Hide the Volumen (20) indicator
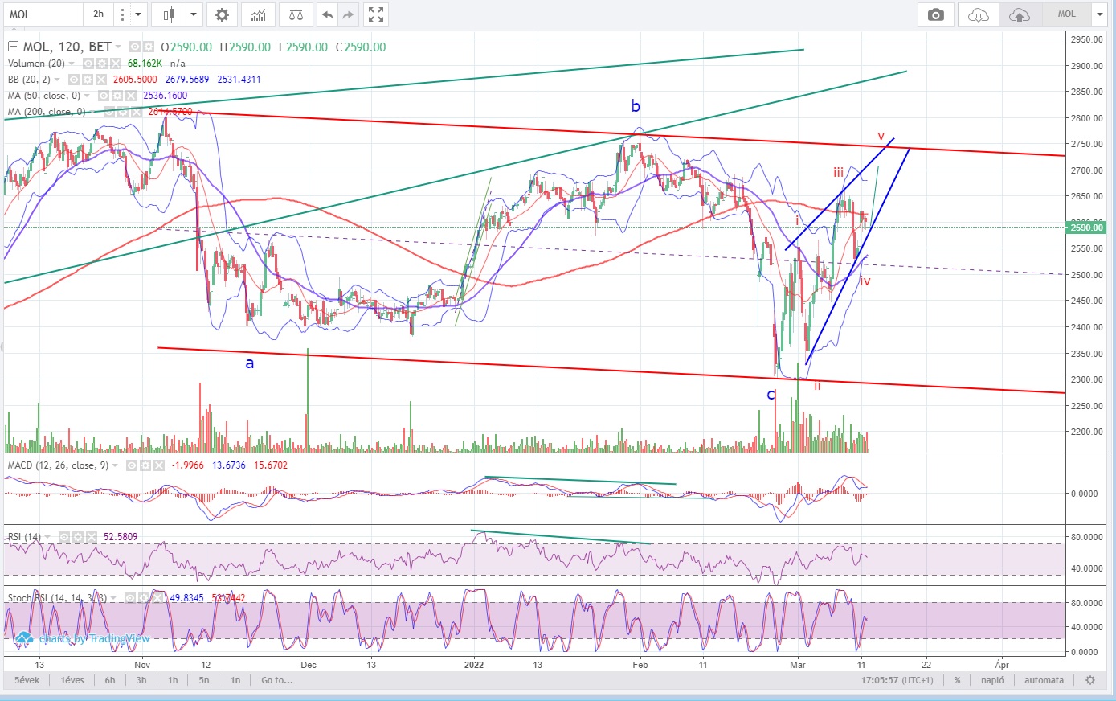The height and width of the screenshot is (701, 1116). pyautogui.click(x=88, y=64)
